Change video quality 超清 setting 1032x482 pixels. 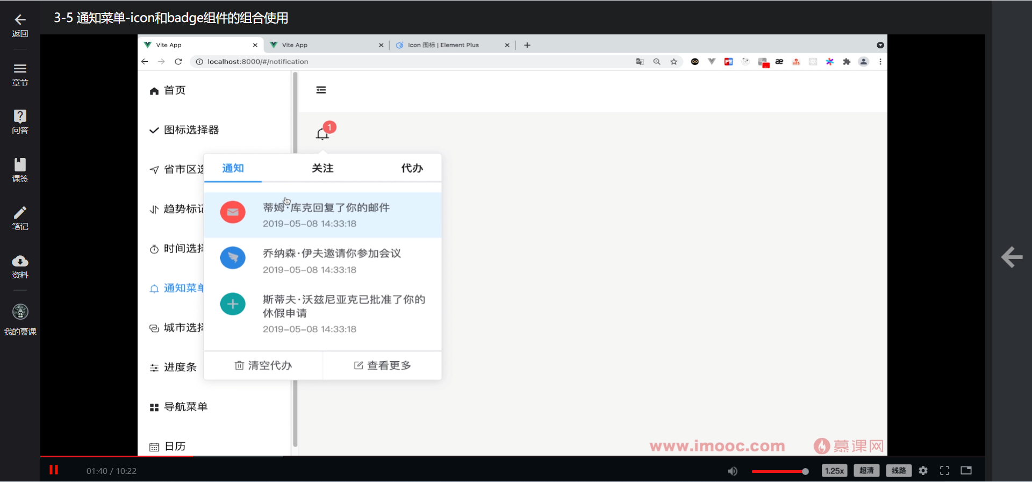tap(866, 471)
